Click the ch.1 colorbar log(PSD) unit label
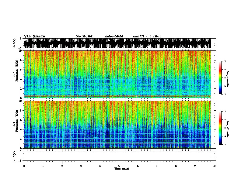The image size is (241, 186). (x=228, y=79)
